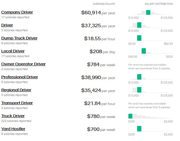Click Truck Driver green distribution bar
The width and height of the screenshot is (180, 141).
pyautogui.click(x=130, y=116)
